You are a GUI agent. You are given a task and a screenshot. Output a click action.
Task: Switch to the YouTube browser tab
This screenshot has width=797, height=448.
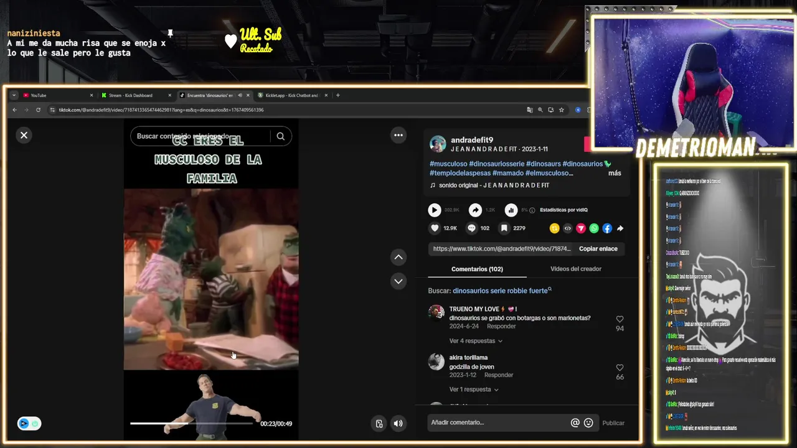pyautogui.click(x=58, y=95)
